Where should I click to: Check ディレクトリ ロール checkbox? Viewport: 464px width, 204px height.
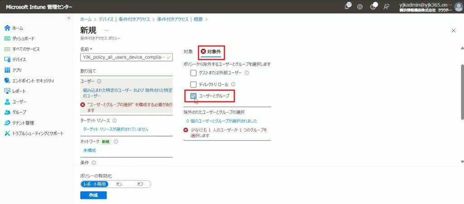[193, 85]
